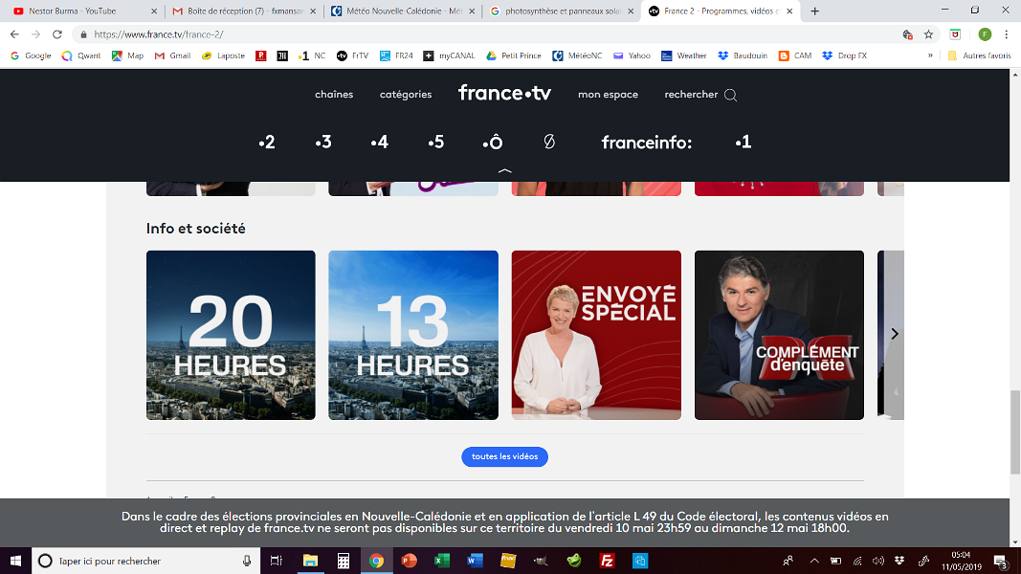
Task: Open the 20 Heures program thumbnail
Action: [x=231, y=335]
